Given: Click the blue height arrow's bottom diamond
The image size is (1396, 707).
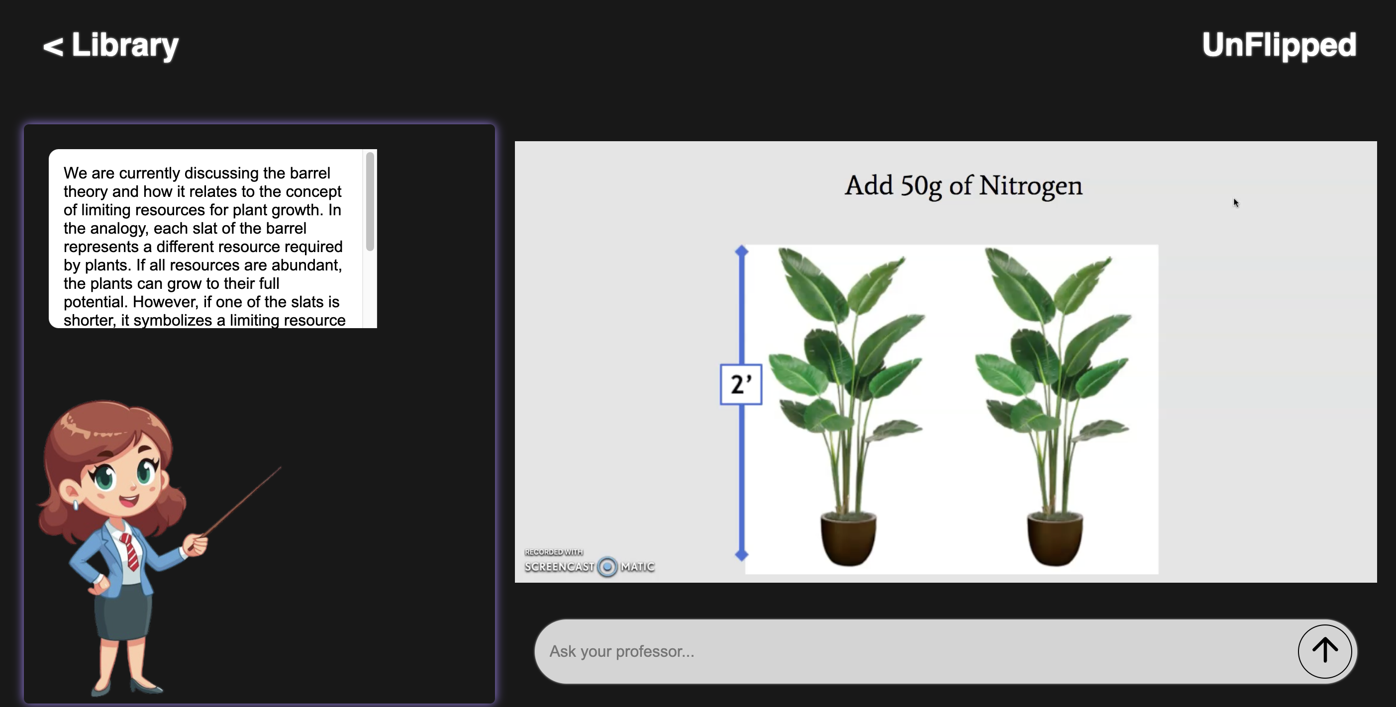Looking at the screenshot, I should [741, 554].
